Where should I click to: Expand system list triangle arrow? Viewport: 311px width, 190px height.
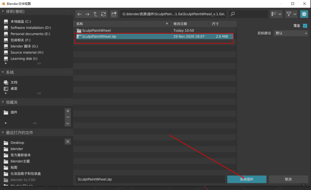coord(6,93)
